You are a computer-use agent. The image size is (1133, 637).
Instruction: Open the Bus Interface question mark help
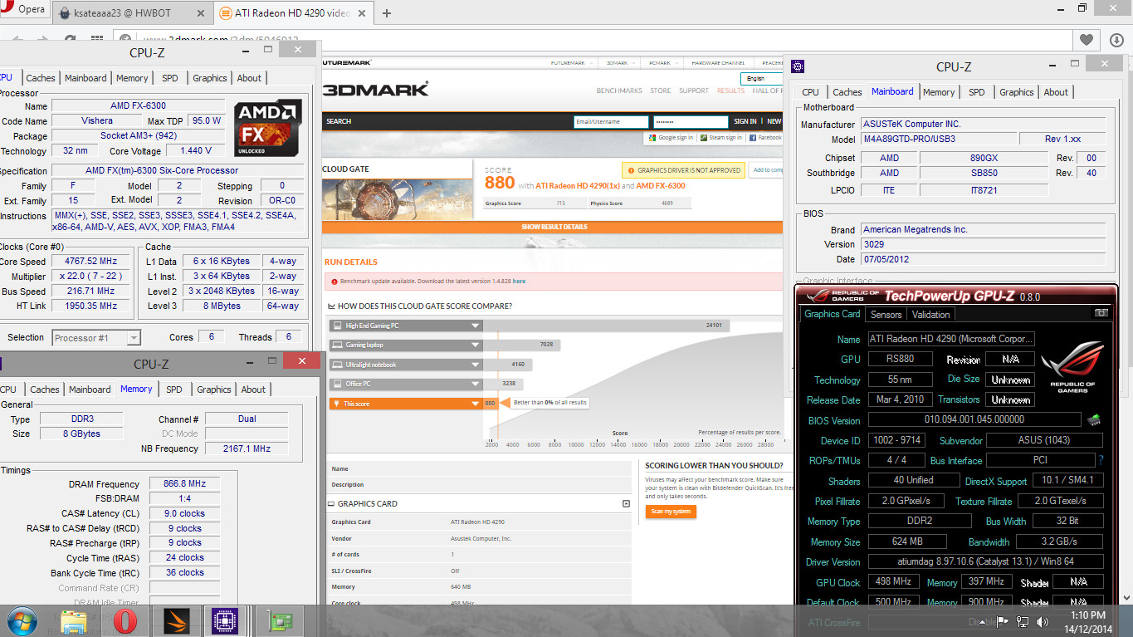pyautogui.click(x=1101, y=460)
